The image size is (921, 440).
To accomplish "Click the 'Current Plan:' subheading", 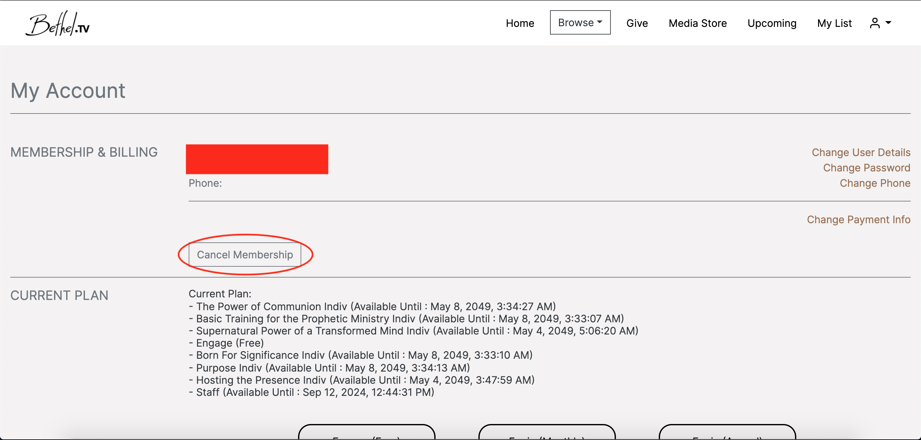I will click(x=220, y=294).
